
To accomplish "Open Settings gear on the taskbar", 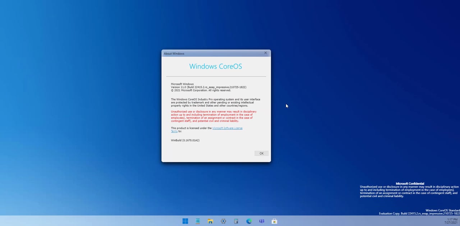I will [x=223, y=221].
